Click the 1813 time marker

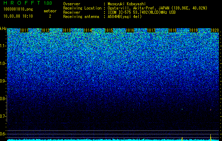click(x=67, y=30)
